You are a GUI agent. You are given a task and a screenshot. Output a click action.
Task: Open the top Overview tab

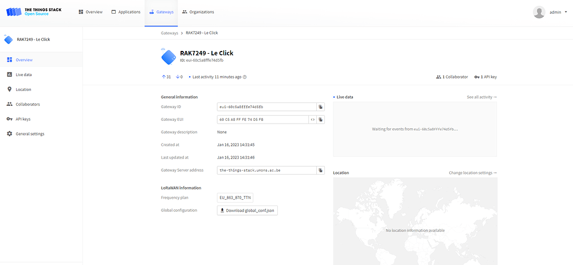click(x=91, y=12)
